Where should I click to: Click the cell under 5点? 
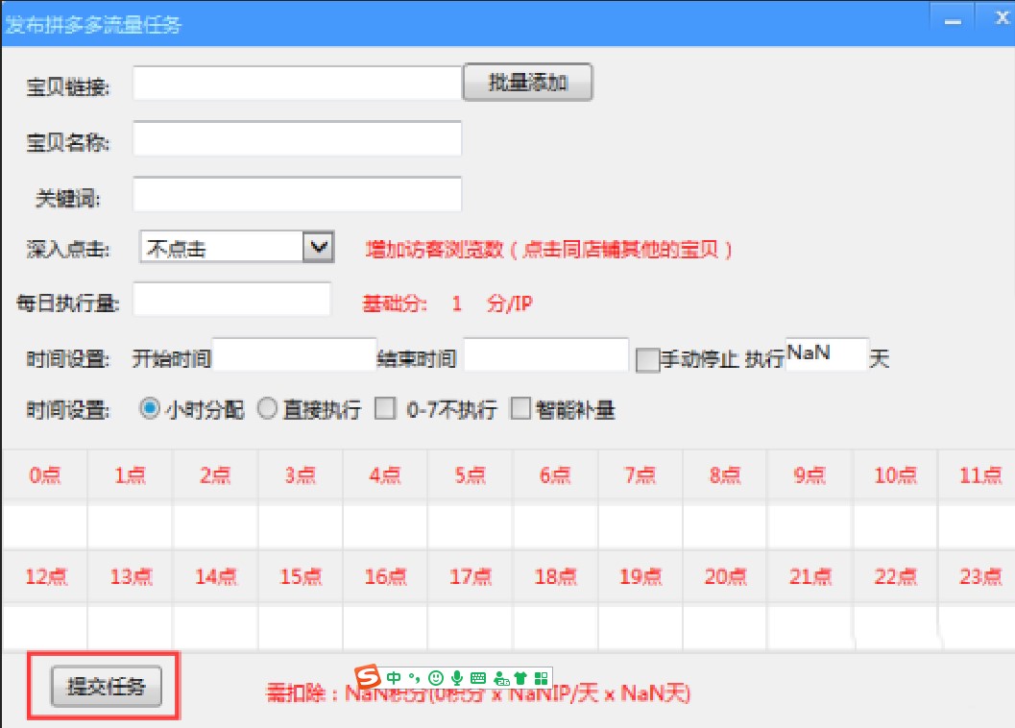click(x=471, y=526)
